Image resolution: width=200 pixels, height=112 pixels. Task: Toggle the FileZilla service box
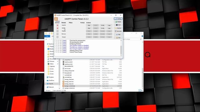click(x=57, y=31)
